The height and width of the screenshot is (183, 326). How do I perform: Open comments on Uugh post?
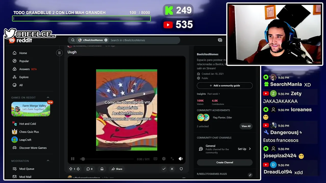pyautogui.click(x=89, y=169)
